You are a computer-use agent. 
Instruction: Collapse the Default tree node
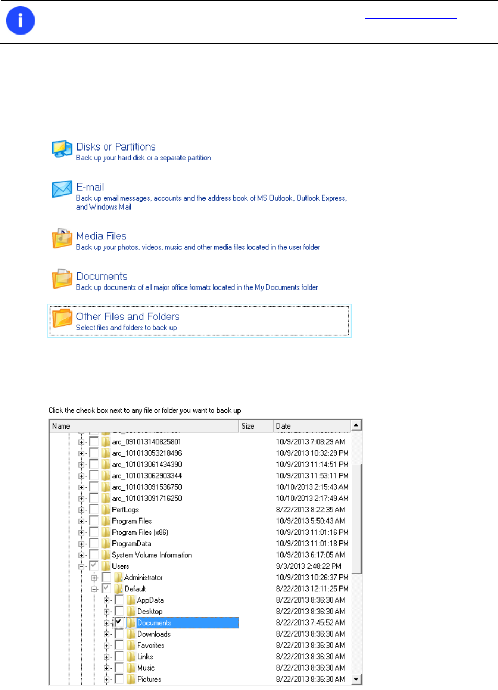(94, 589)
